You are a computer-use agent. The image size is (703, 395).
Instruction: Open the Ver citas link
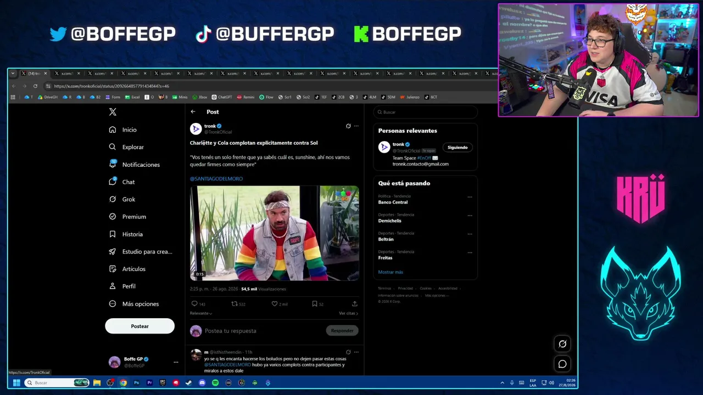coord(348,313)
